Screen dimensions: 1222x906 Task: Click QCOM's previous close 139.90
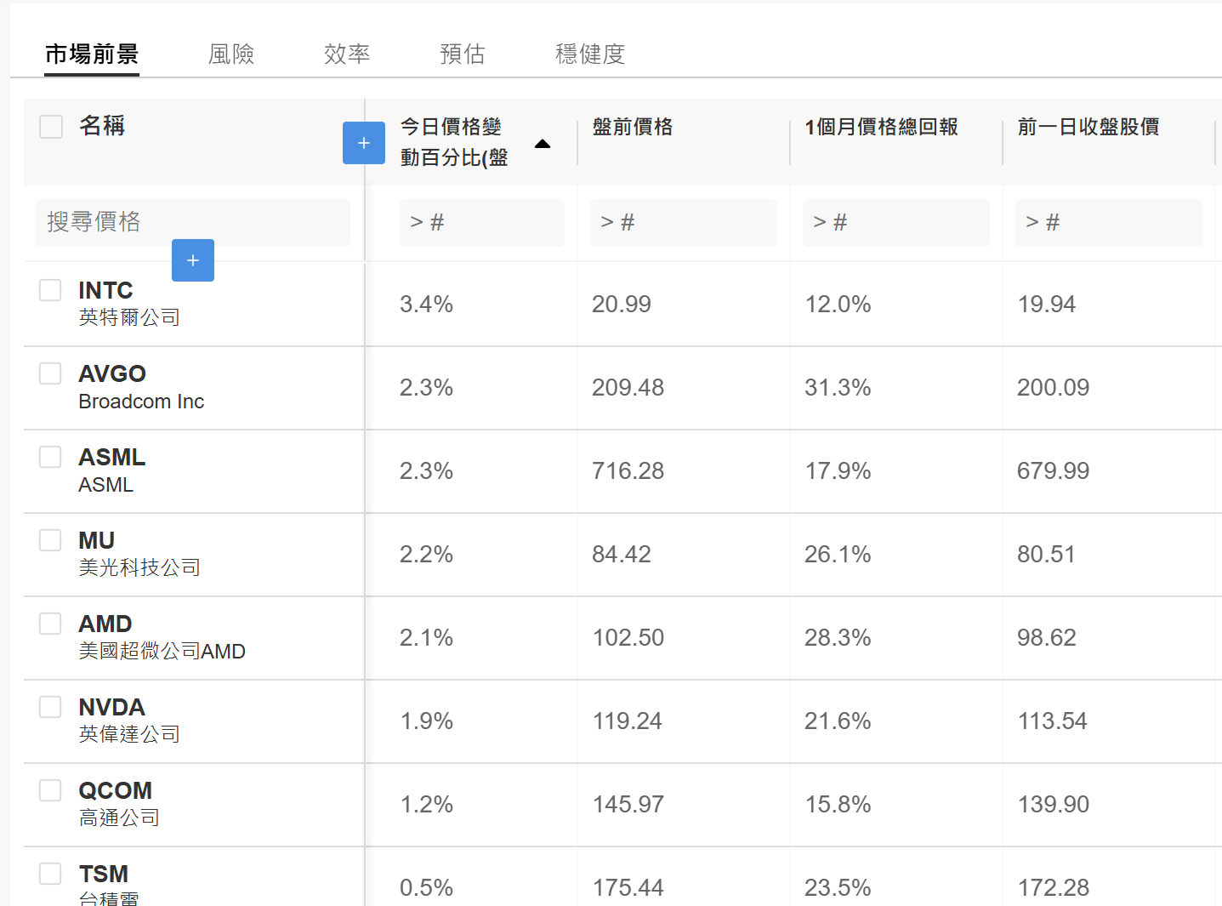point(1053,804)
